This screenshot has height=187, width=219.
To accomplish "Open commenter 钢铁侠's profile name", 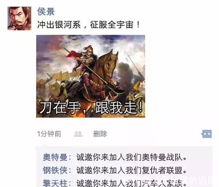I will pyautogui.click(x=55, y=170).
